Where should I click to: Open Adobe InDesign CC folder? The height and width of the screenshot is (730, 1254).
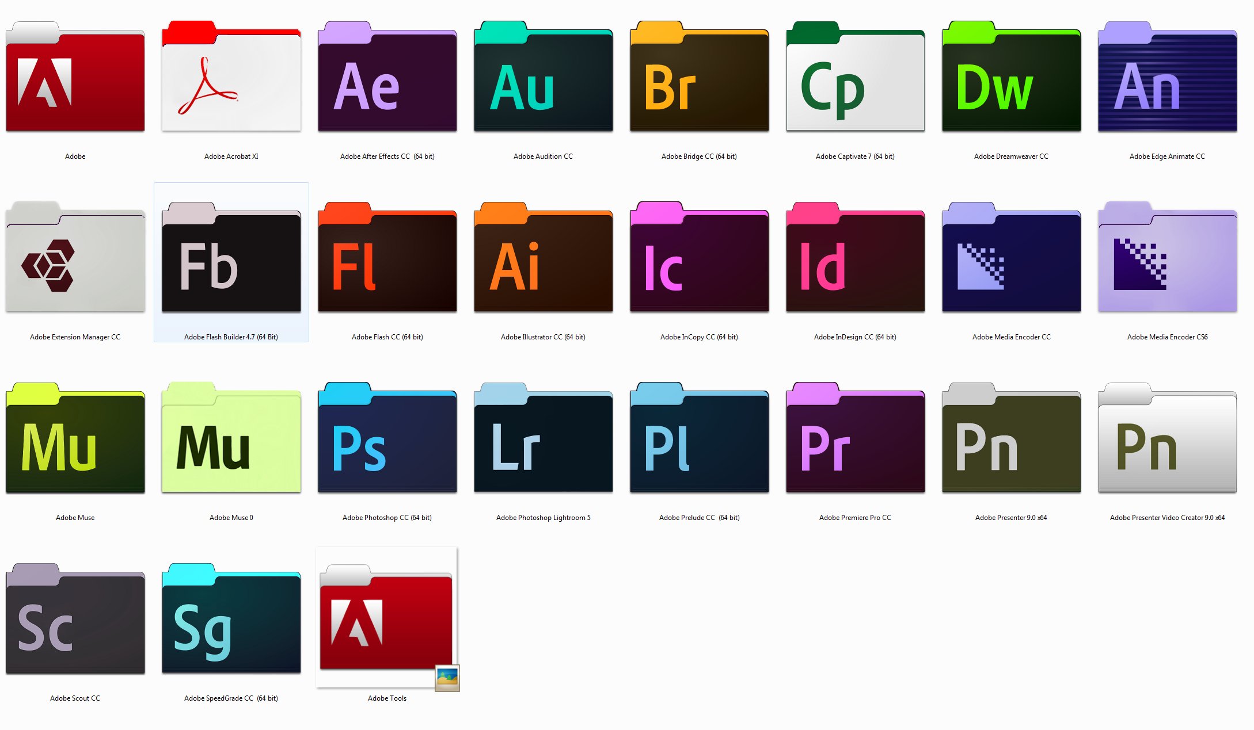856,261
